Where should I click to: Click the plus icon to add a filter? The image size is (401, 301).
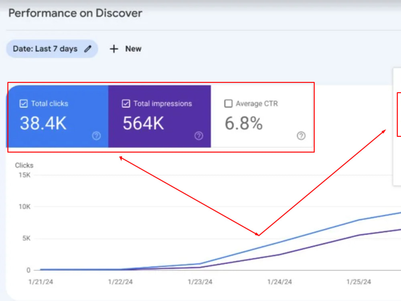(x=114, y=49)
